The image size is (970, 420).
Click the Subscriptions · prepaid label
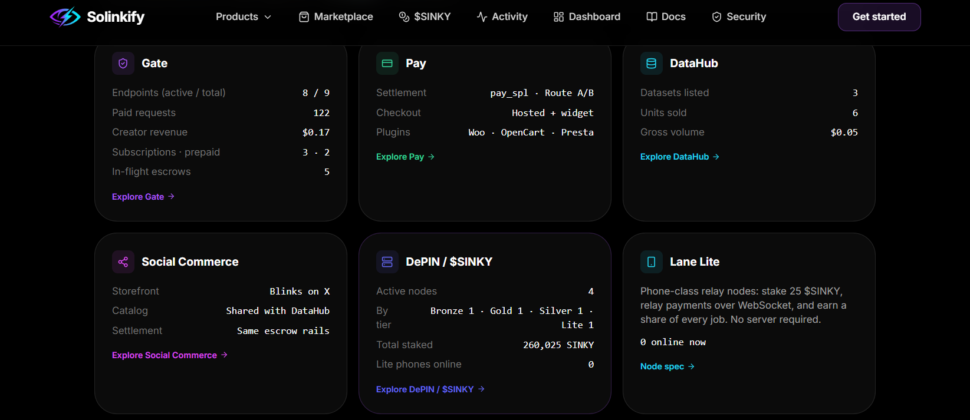pos(166,153)
